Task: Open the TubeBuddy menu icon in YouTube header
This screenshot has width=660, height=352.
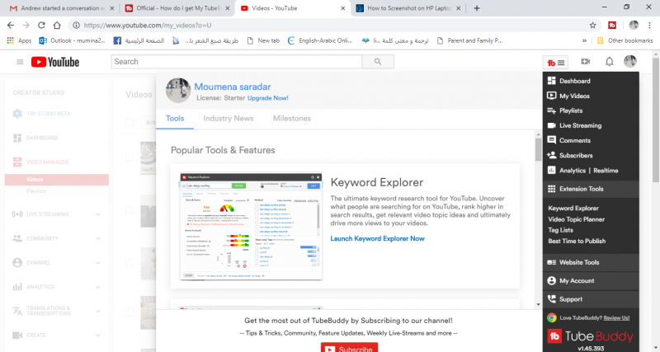Action: [x=554, y=62]
